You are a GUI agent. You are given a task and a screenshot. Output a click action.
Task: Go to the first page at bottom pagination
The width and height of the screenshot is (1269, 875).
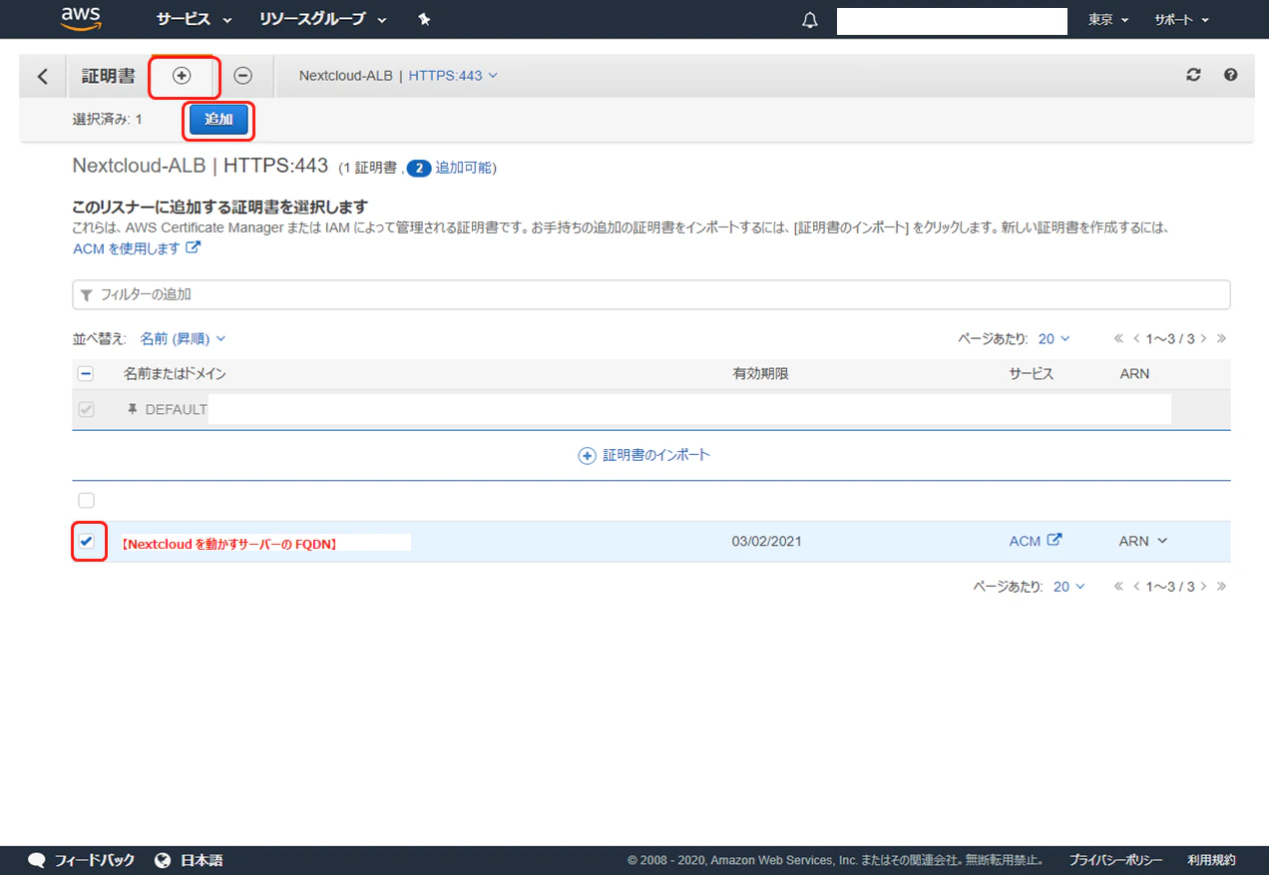[x=1119, y=587]
